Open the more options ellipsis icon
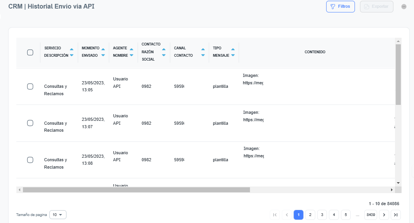The image size is (414, 223). 404,7
